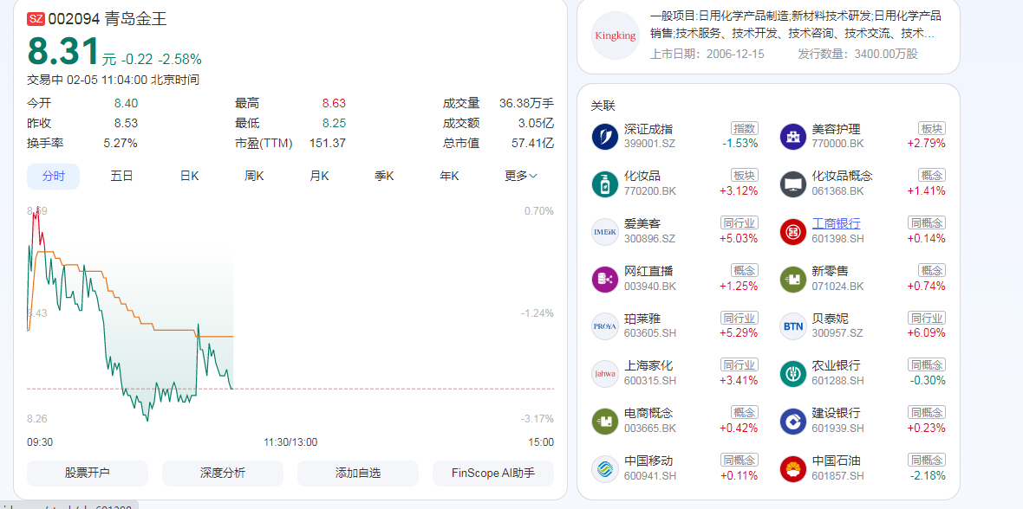Open the 珀莱雅 name link
Image resolution: width=1023 pixels, height=509 pixels.
pyautogui.click(x=642, y=319)
